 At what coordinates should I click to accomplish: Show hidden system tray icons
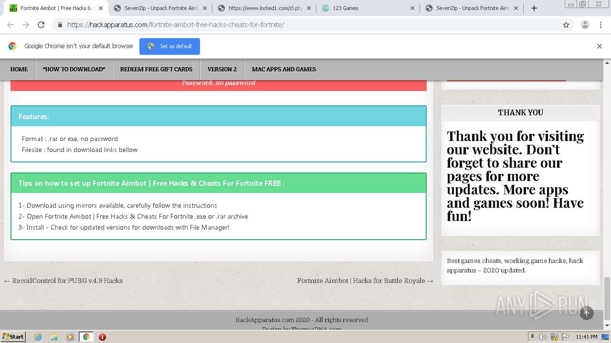tap(532, 337)
